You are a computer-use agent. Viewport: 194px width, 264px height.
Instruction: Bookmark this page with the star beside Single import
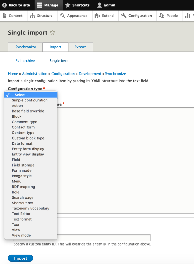coord(52,33)
